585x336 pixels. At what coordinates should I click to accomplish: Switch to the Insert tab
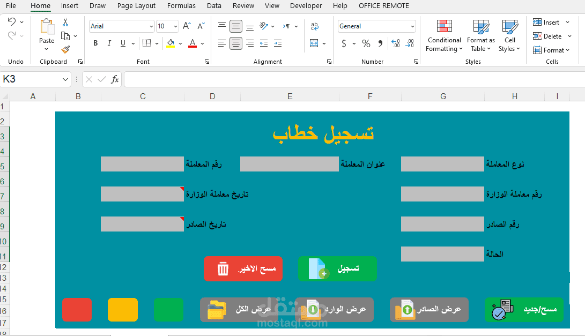tap(70, 5)
